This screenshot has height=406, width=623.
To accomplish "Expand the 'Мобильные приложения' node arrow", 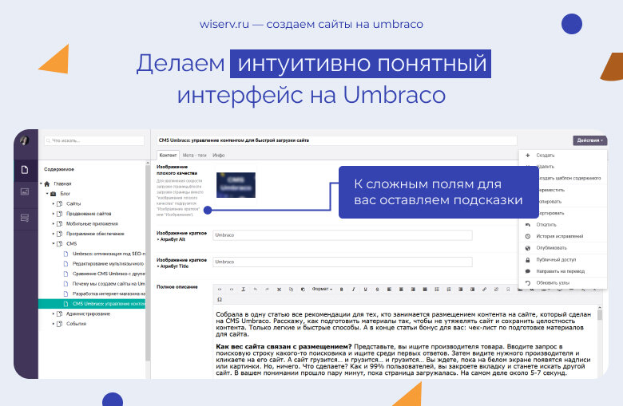I will pos(54,224).
